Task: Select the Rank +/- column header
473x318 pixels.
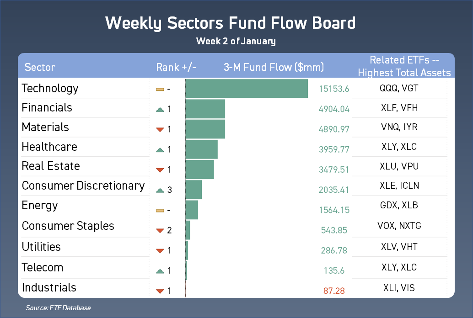Action: (x=176, y=68)
